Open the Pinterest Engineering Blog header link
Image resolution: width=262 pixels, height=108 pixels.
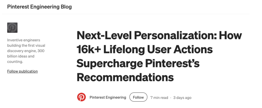click(x=39, y=7)
